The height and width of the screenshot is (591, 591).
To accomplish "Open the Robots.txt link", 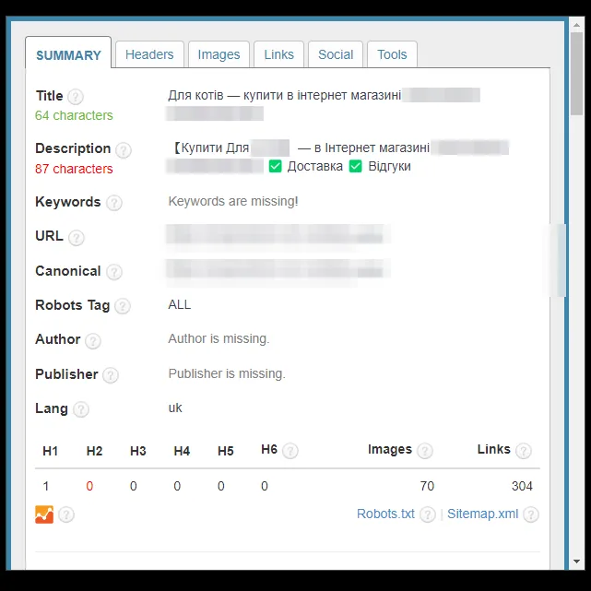I will pyautogui.click(x=385, y=514).
